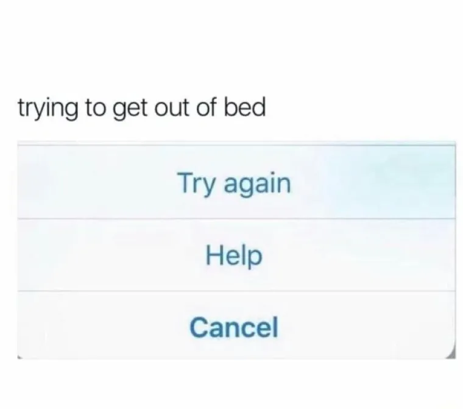Viewport: 463px width, 409px height.
Task: Click the divider between Try again and Help
Action: point(236,219)
